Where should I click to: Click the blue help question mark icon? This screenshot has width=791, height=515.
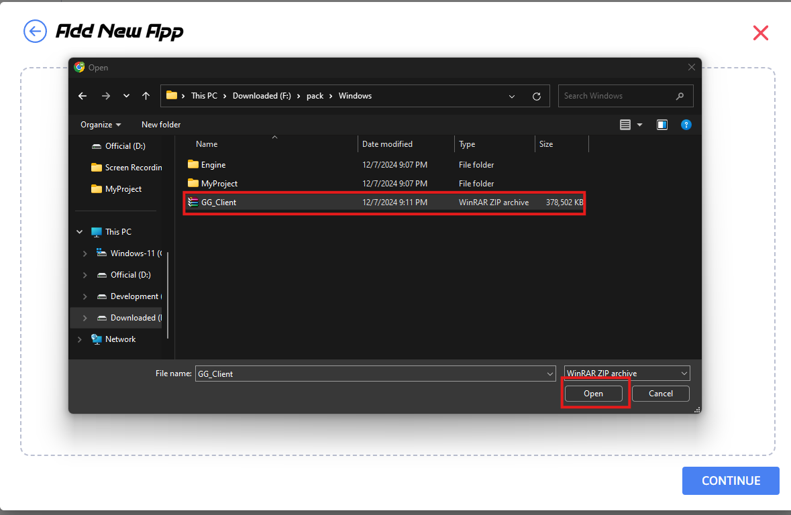(686, 125)
